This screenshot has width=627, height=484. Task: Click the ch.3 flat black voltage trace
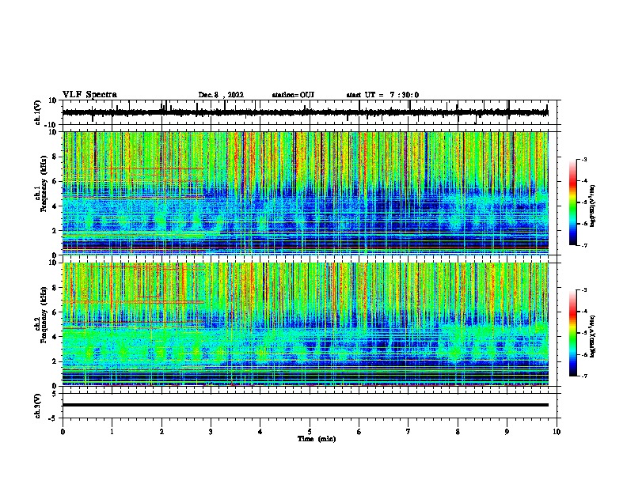[305, 405]
